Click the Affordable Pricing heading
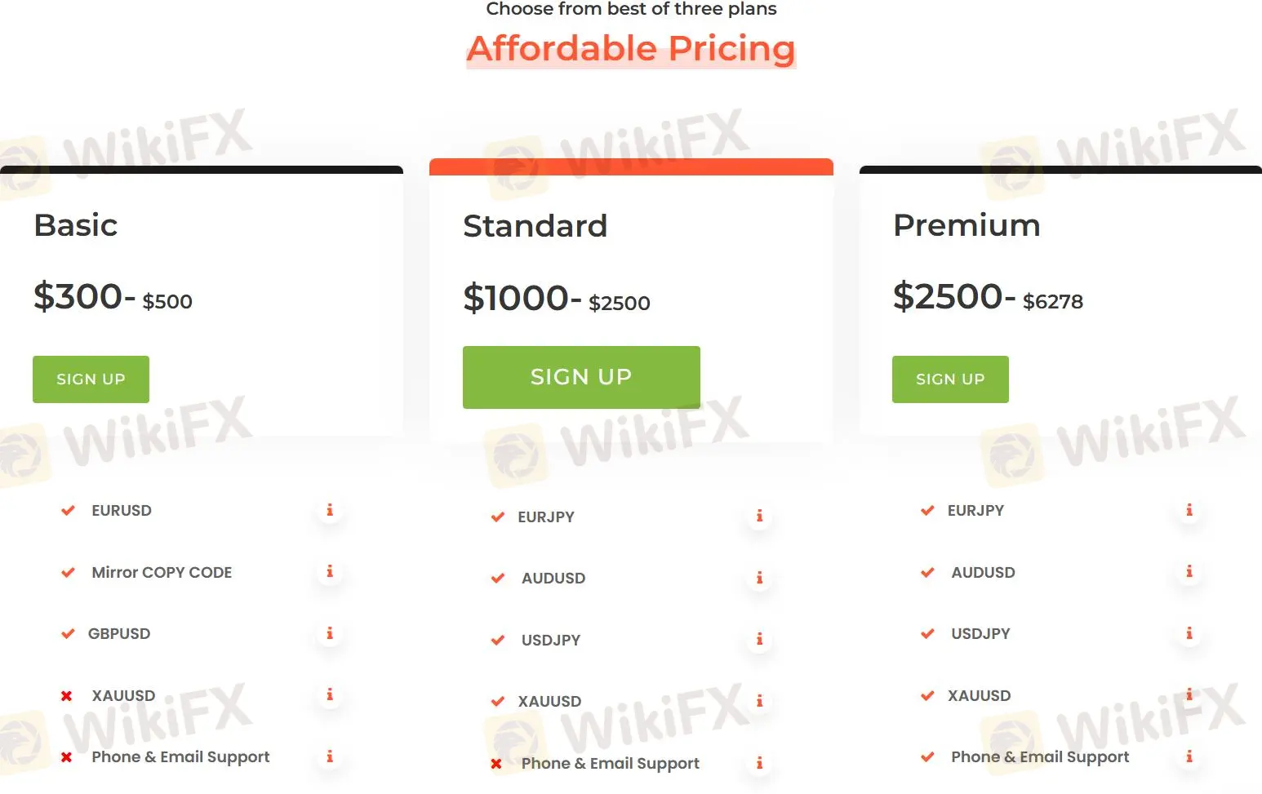 click(631, 48)
